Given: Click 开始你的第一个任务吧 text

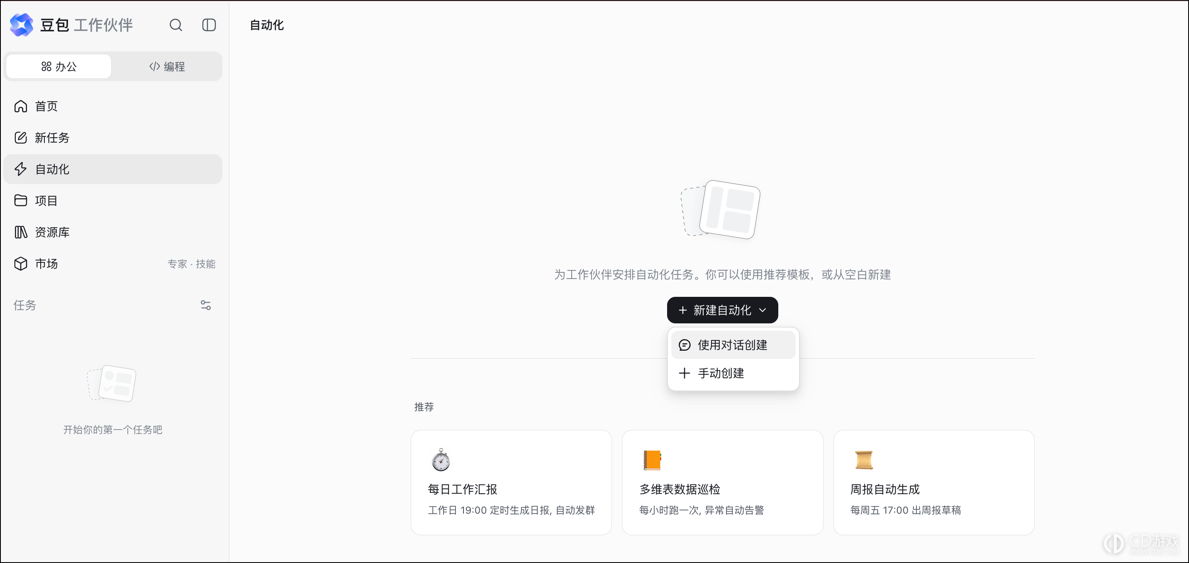Looking at the screenshot, I should click(x=112, y=430).
